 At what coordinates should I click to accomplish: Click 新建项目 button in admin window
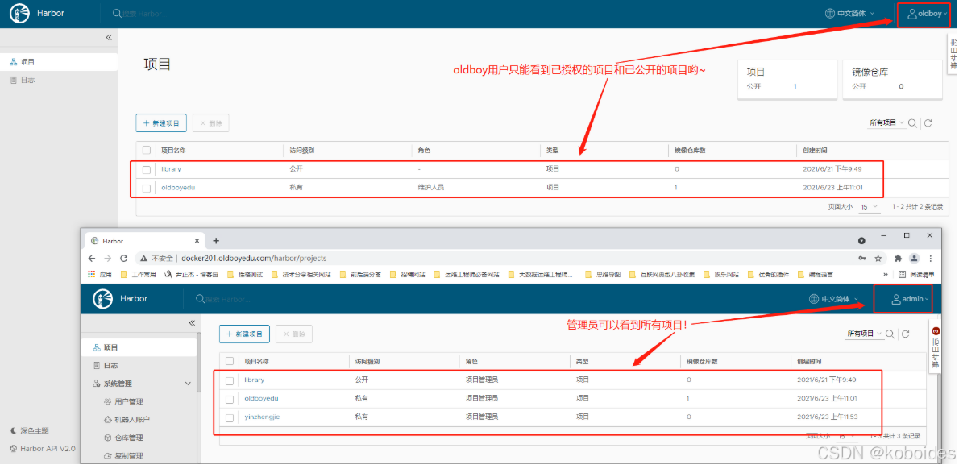245,334
